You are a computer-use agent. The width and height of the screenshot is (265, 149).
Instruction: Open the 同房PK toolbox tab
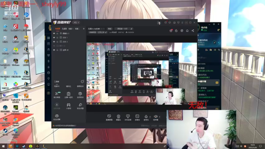tap(57, 86)
